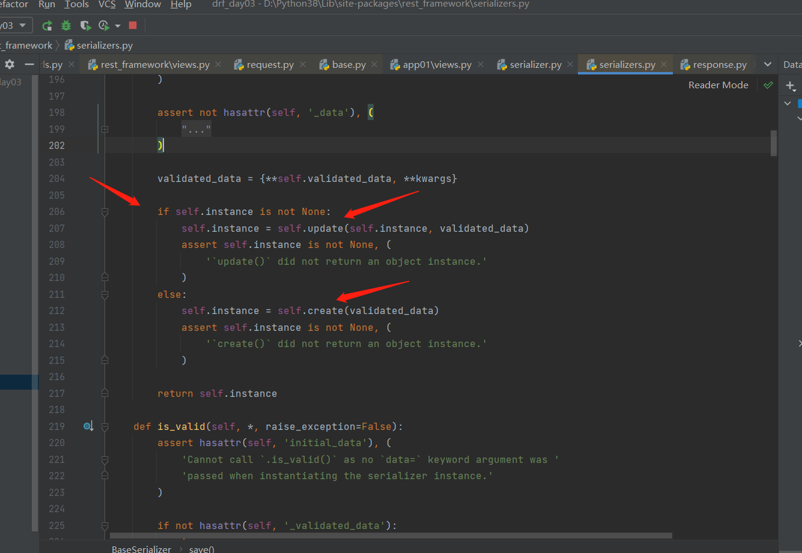802x553 pixels.
Task: Collapse the is_valid method definition
Action: tap(105, 427)
